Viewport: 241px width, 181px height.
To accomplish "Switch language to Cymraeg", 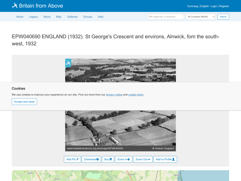I will coord(192,6).
